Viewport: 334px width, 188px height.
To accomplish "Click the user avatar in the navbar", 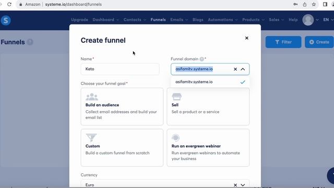I will click(x=308, y=20).
